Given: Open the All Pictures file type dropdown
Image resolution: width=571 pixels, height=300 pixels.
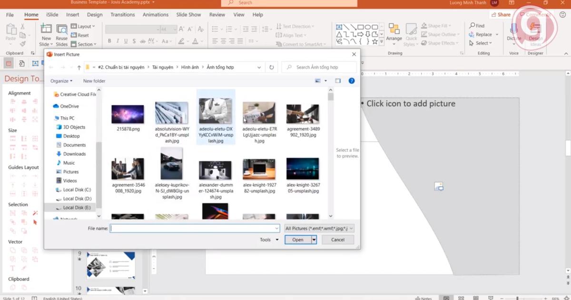Looking at the screenshot, I should coord(318,228).
